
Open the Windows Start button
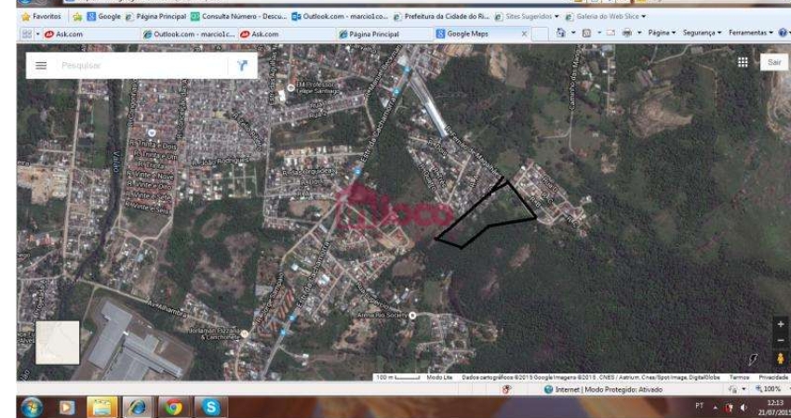(33, 407)
